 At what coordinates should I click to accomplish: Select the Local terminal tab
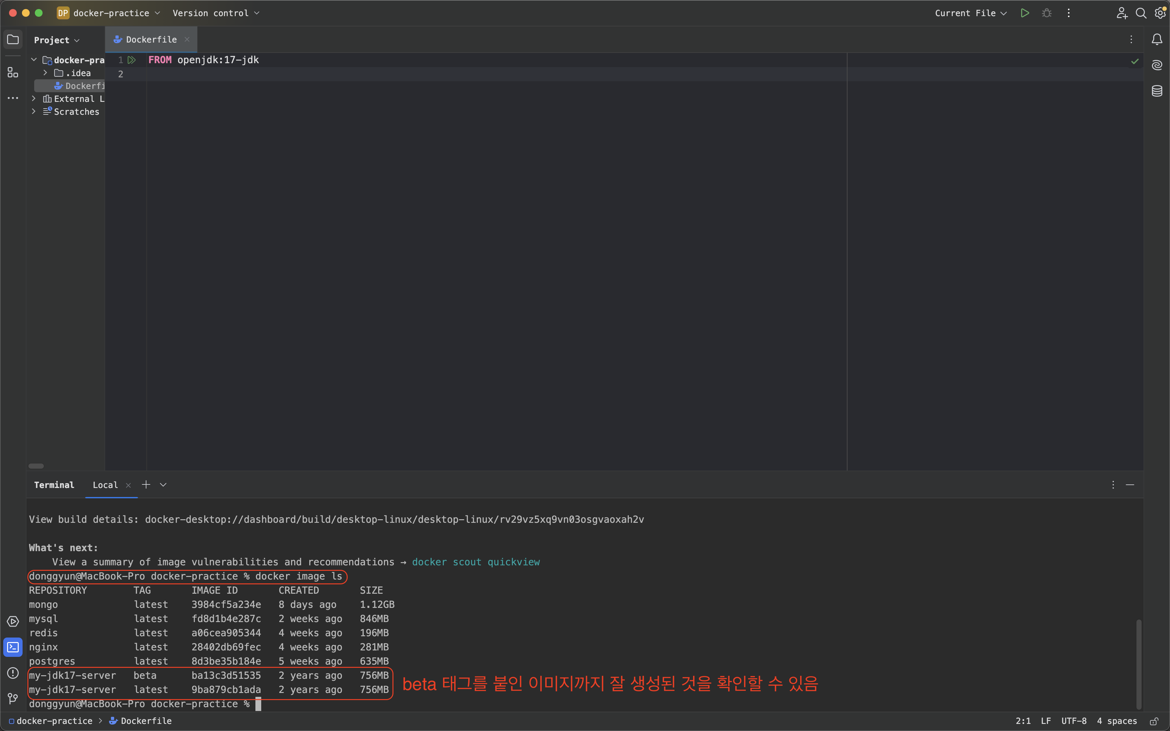tap(105, 485)
